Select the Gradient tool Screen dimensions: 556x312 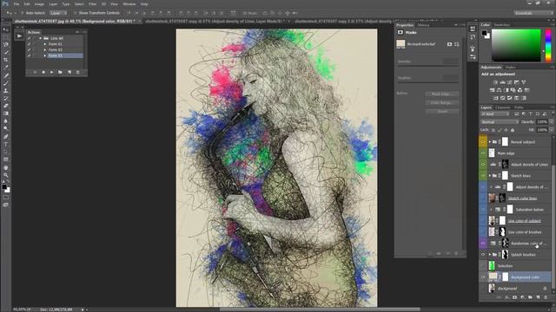point(6,114)
